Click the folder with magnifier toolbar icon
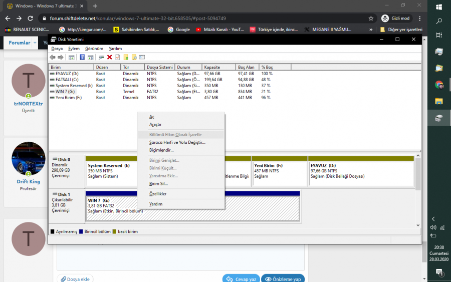The image size is (451, 282). point(134,57)
